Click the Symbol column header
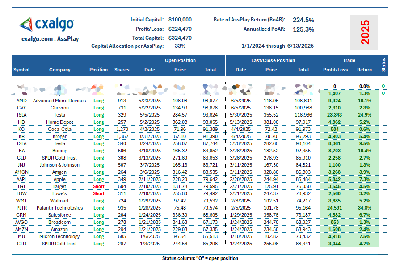Screen dimensions: 400x269 pos(21,70)
